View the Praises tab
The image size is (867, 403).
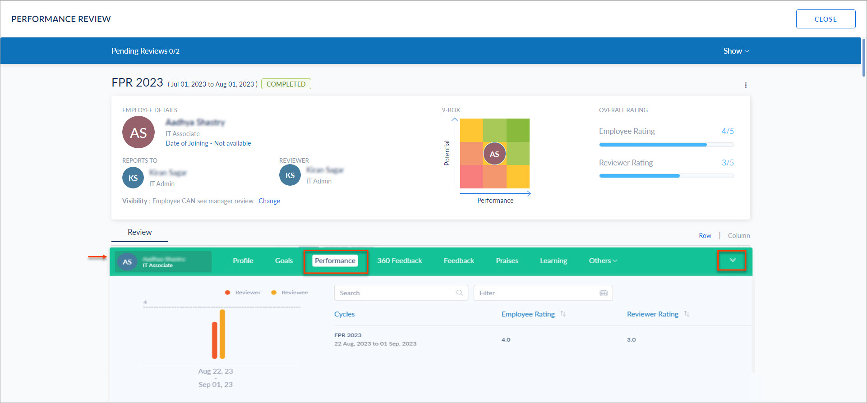[507, 261]
